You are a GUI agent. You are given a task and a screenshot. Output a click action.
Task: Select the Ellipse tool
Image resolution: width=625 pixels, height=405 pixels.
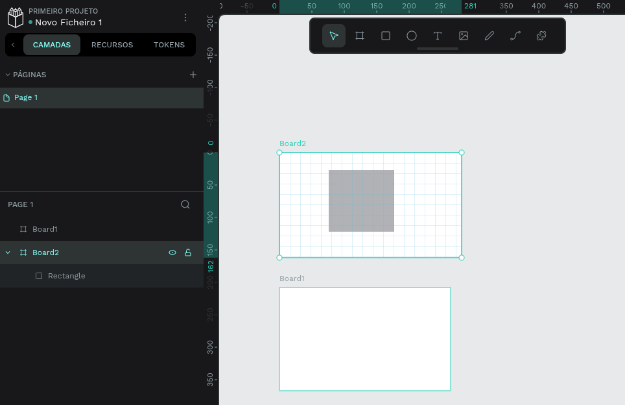click(x=411, y=36)
